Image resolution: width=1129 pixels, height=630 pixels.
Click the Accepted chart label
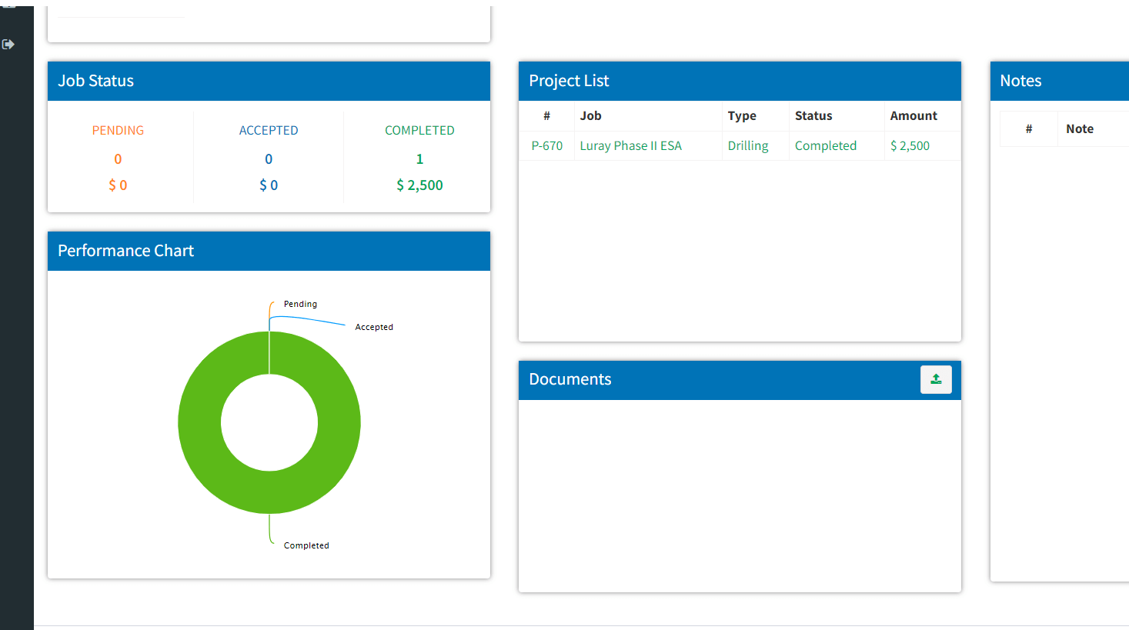click(374, 327)
